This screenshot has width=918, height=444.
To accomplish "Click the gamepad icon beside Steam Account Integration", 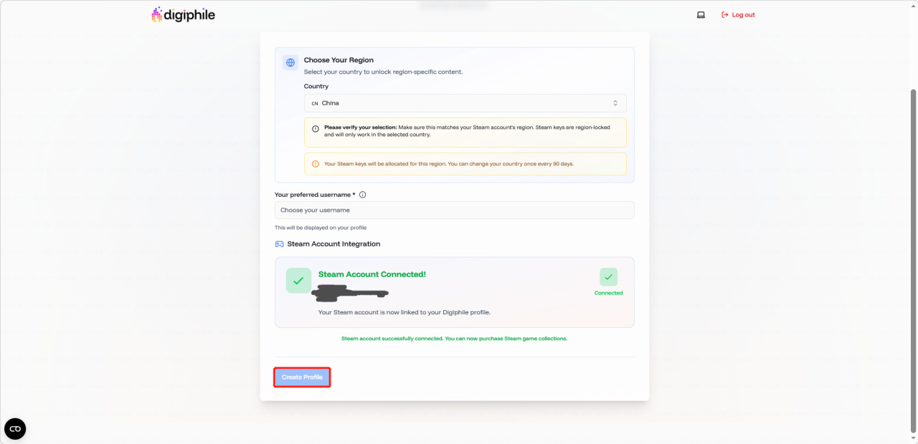I will 280,244.
